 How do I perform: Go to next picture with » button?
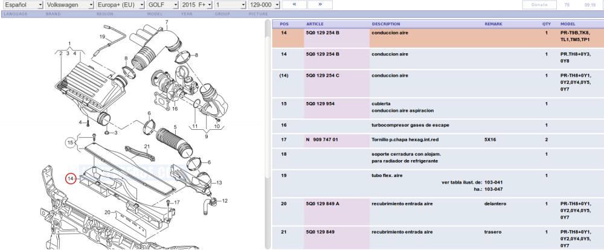320,5
